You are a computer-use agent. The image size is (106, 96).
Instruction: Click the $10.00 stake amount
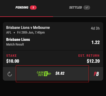(13, 61)
